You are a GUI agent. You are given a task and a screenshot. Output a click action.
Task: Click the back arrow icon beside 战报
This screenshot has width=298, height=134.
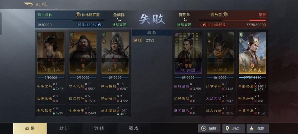(28, 5)
